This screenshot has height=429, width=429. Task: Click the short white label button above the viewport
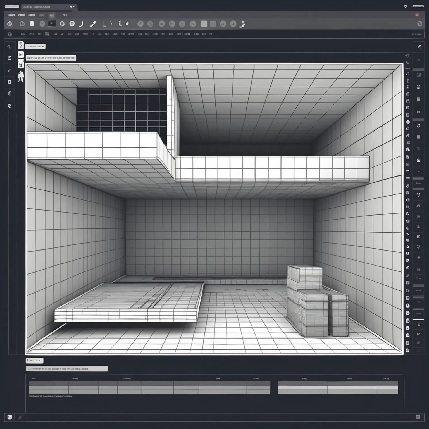click(x=35, y=46)
